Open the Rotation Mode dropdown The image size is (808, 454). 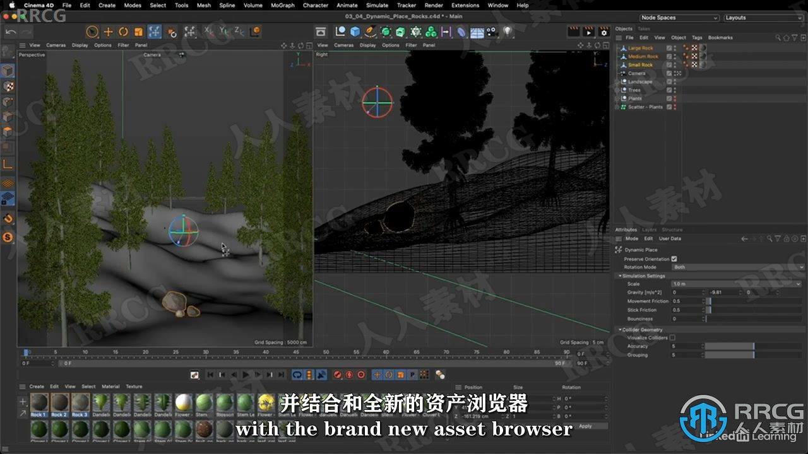[738, 267]
